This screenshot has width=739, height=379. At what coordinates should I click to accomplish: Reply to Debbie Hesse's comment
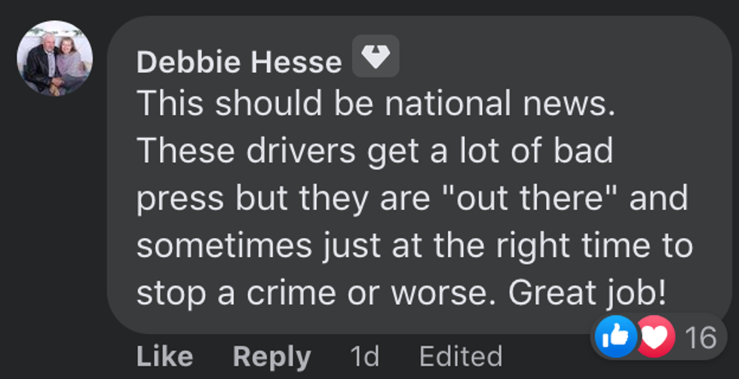[x=271, y=356]
